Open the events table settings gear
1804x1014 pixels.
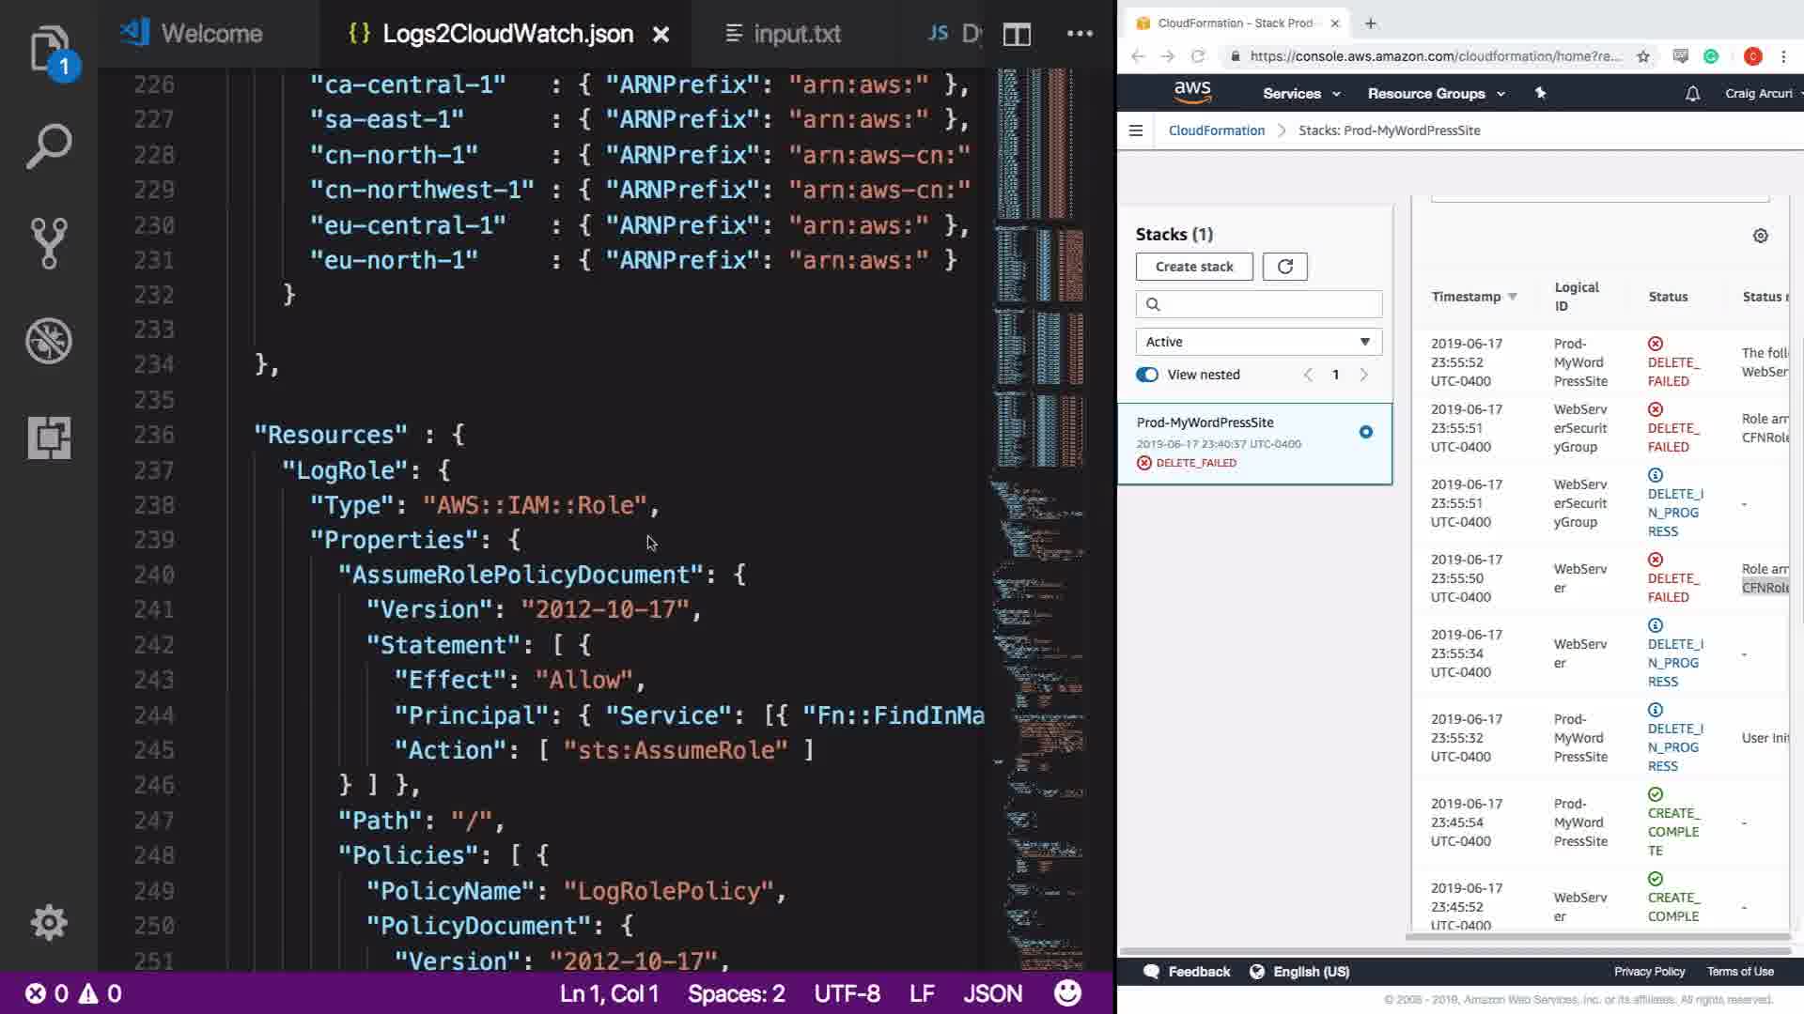tap(1760, 236)
